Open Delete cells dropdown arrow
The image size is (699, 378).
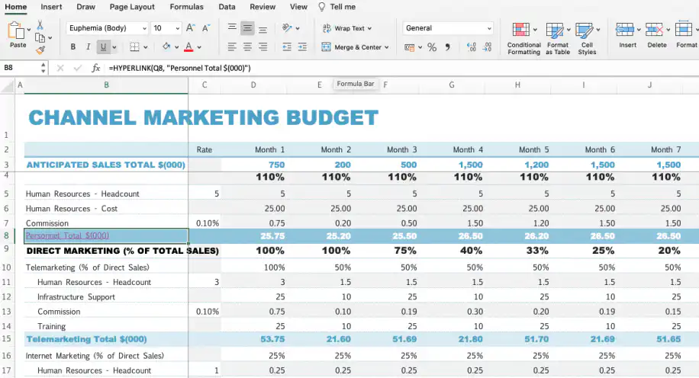[x=668, y=30]
